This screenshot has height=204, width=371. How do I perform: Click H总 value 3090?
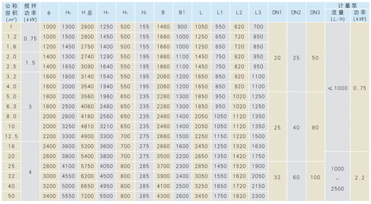point(87,67)
